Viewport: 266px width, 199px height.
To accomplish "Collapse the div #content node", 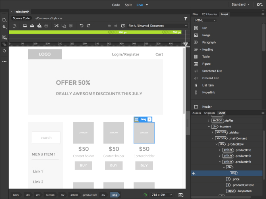I will coord(209,127).
